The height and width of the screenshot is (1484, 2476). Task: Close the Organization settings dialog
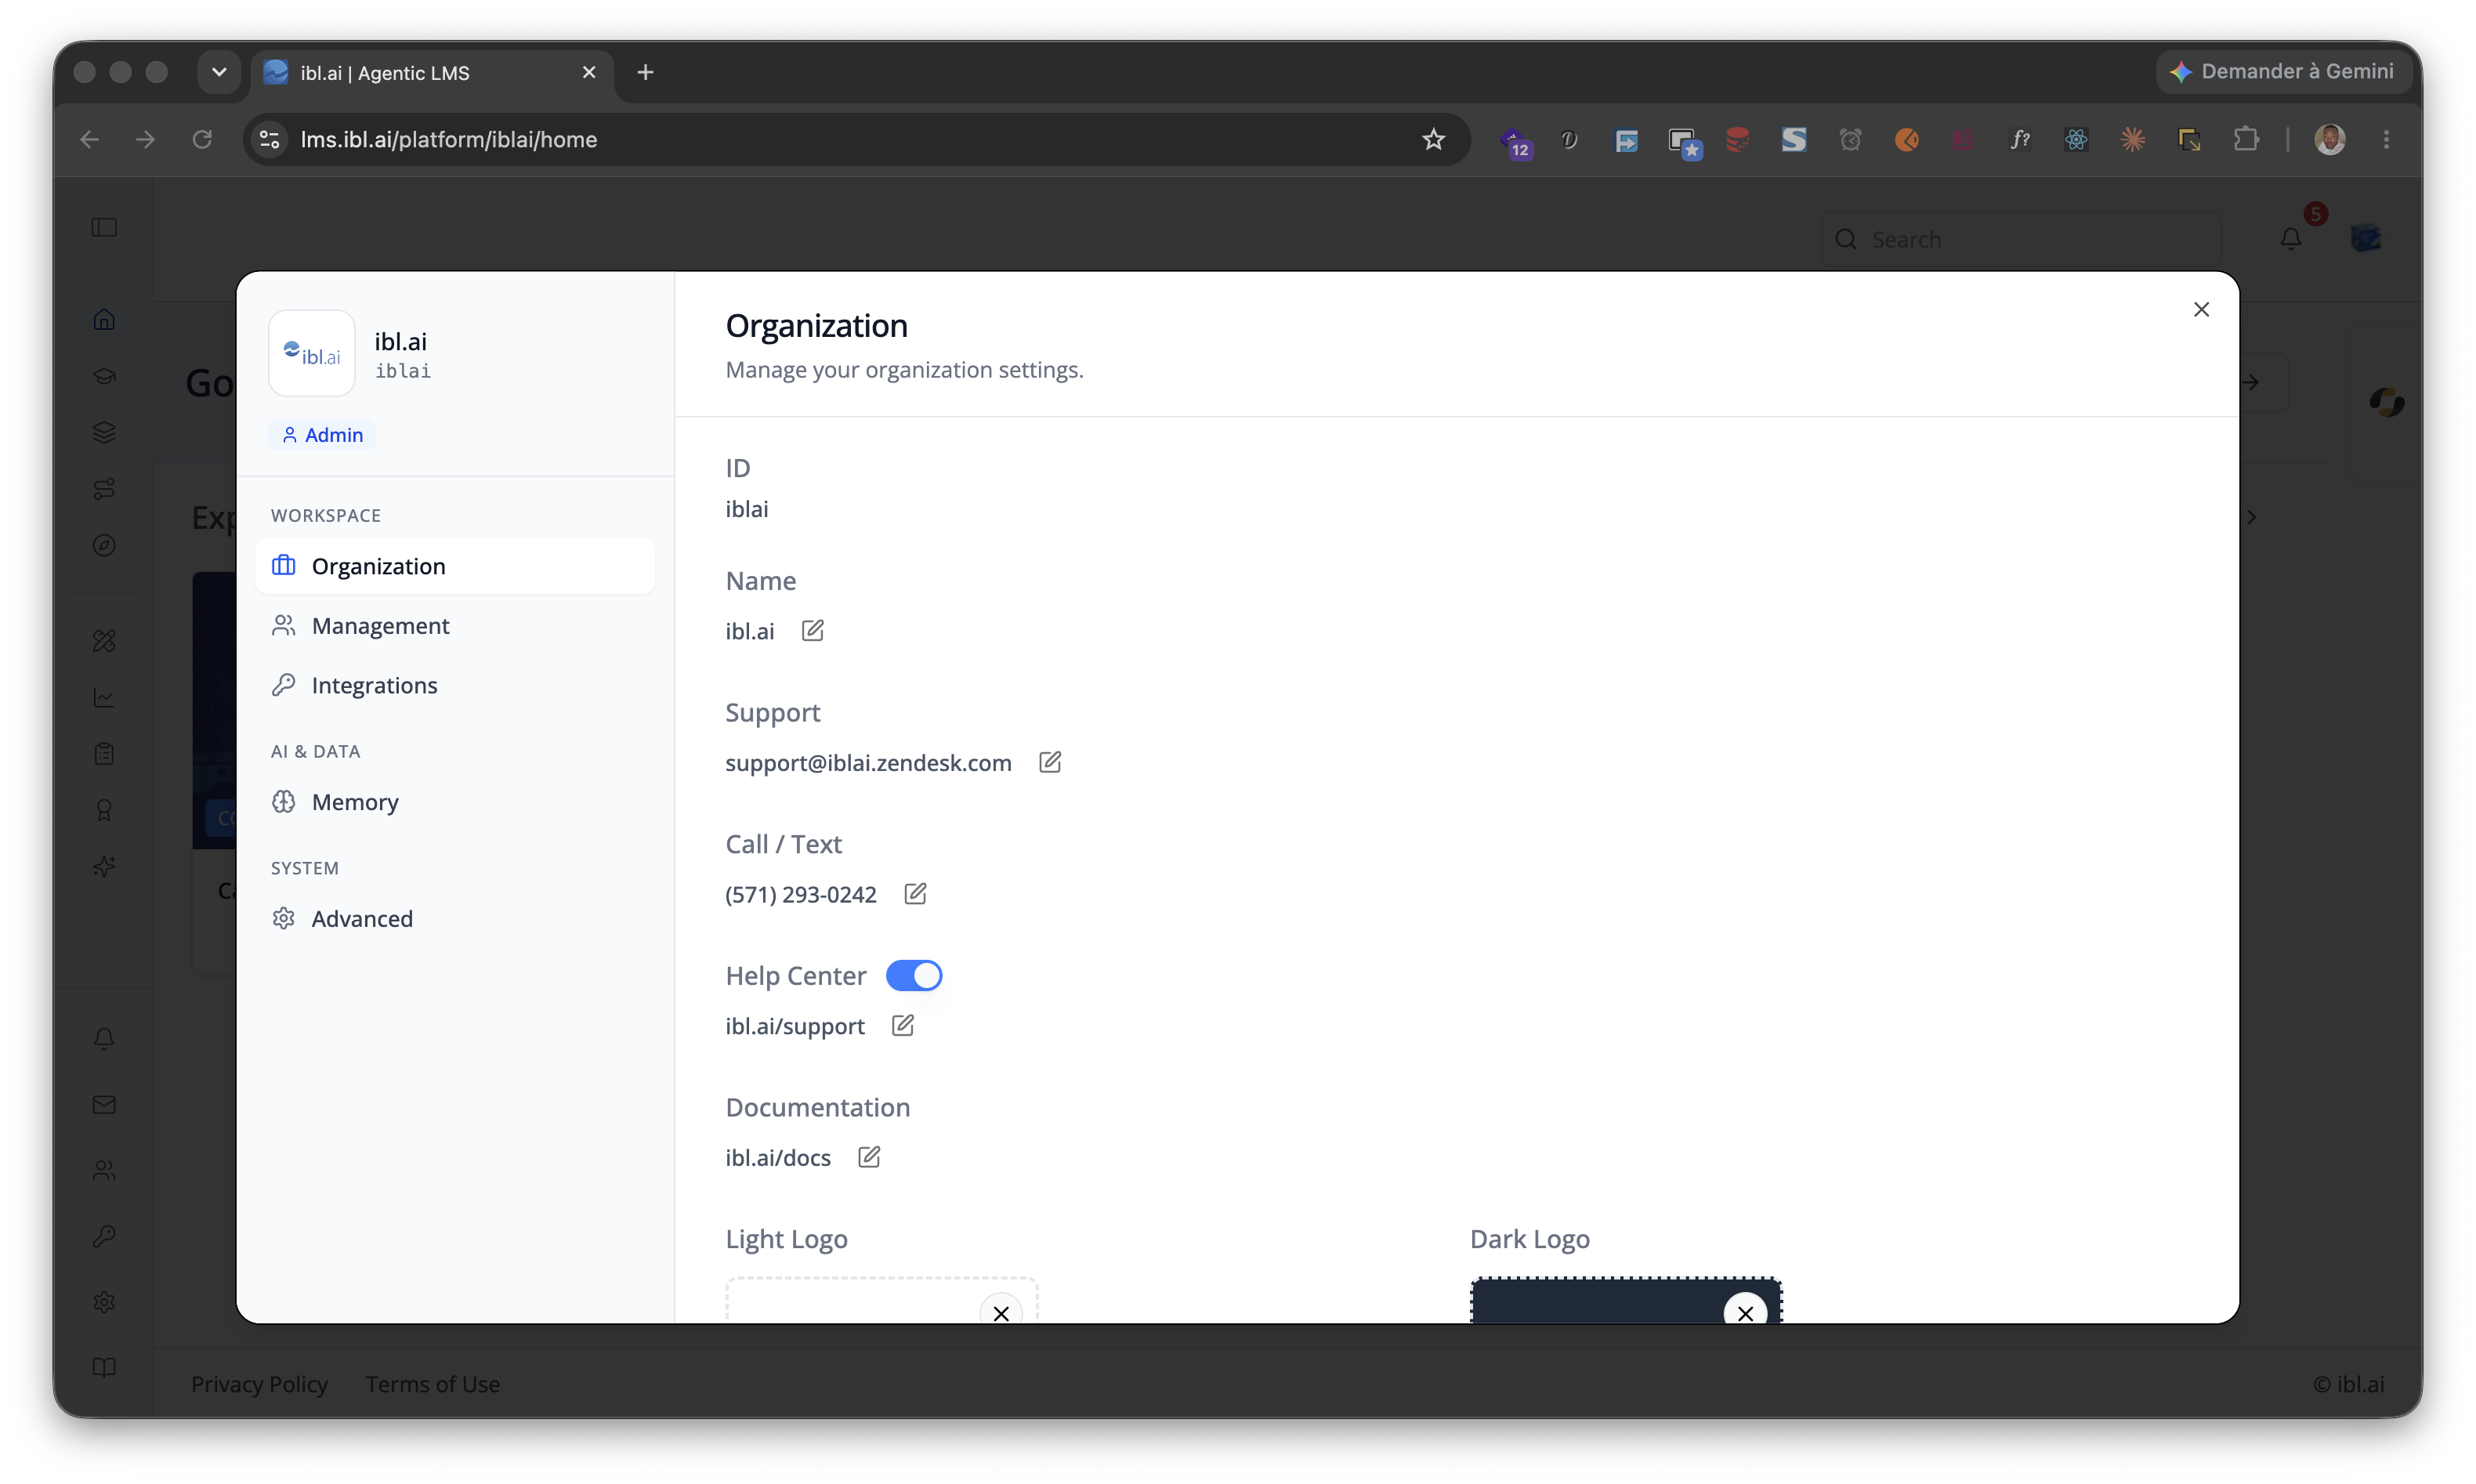point(2201,310)
